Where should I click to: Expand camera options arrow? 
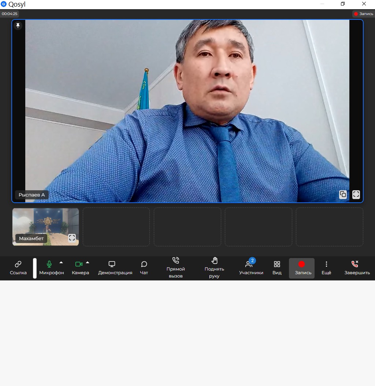[x=88, y=262]
